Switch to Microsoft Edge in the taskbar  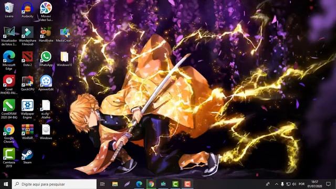(139, 184)
